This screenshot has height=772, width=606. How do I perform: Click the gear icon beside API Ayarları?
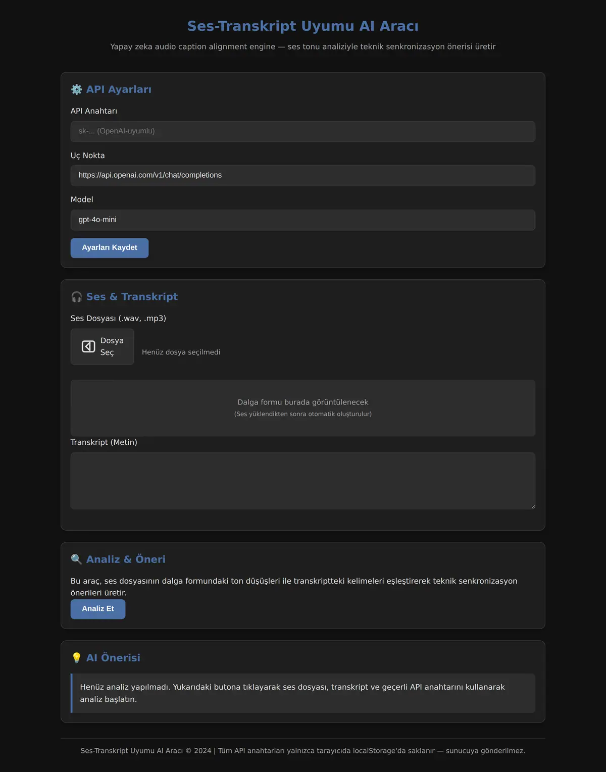[x=77, y=89]
